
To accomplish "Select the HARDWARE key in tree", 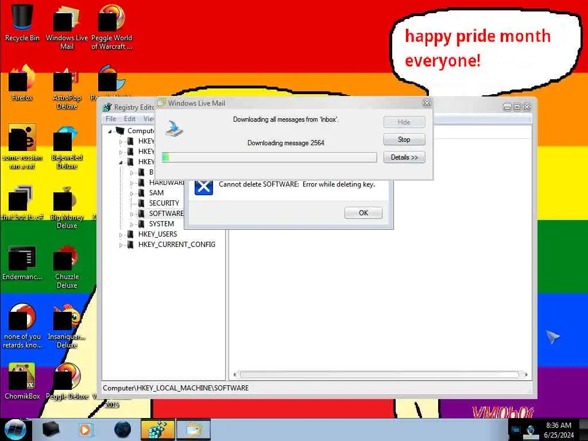I will tap(167, 183).
